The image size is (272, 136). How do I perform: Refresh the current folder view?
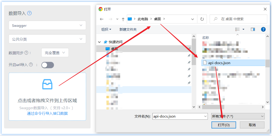202,19
